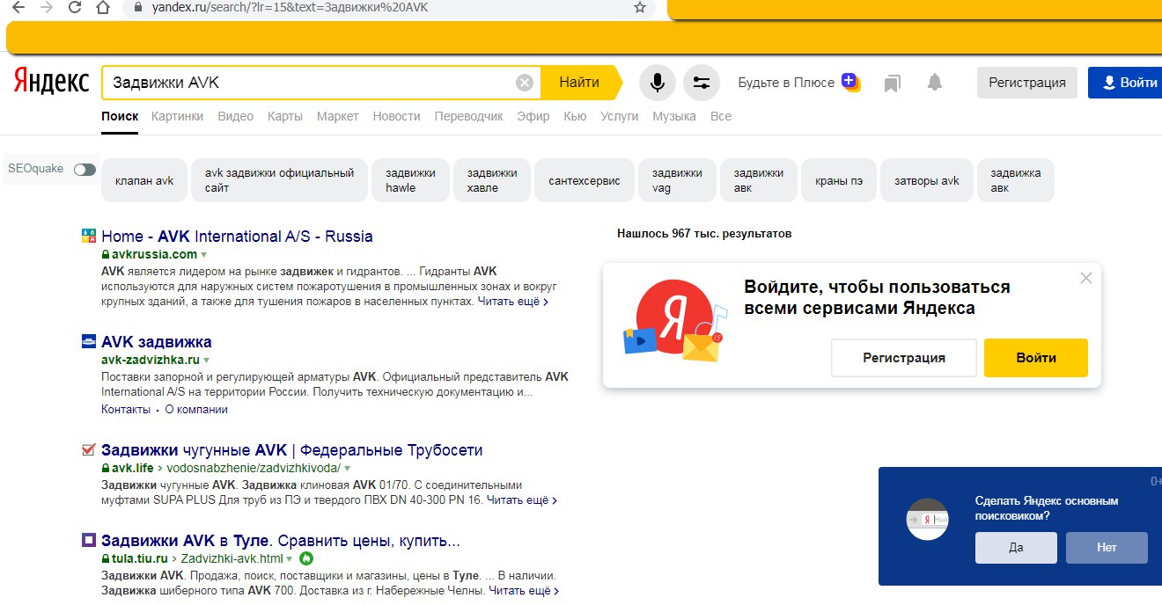Click the Регистрация button in the header
Viewport: 1162px width, 605px height.
[x=1027, y=83]
